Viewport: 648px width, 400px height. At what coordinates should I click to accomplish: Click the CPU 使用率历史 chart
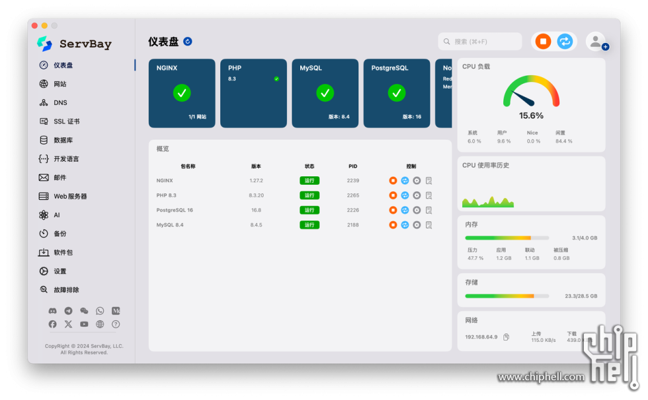(x=488, y=201)
